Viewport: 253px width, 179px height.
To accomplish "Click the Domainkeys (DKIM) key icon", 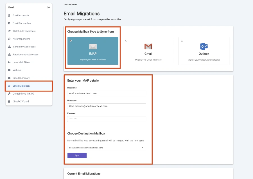I will click(x=9, y=93).
